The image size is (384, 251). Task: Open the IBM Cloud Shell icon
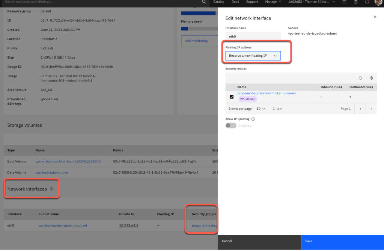[x=345, y=2]
